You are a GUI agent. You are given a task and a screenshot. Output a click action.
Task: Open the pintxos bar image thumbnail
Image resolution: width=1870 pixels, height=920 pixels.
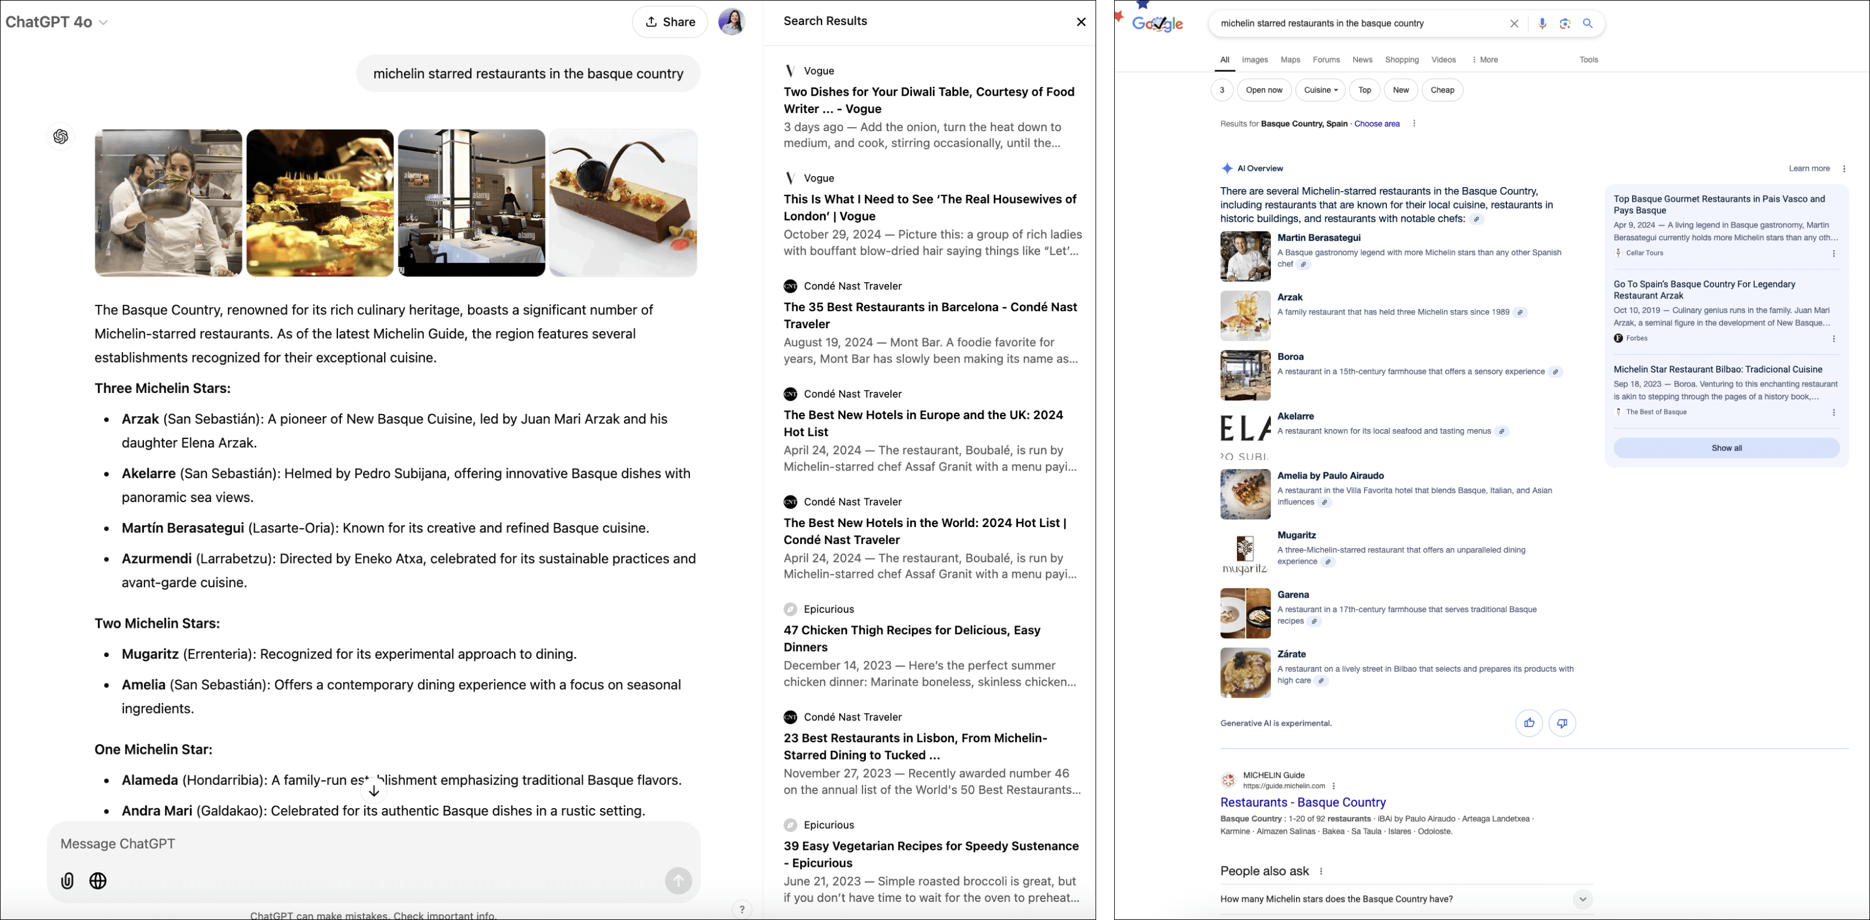point(320,202)
